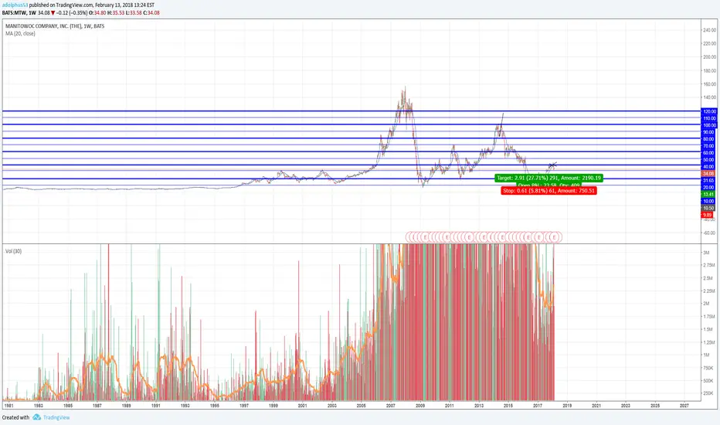Click the 20.00 blue price label
The width and height of the screenshot is (720, 425).
click(709, 188)
